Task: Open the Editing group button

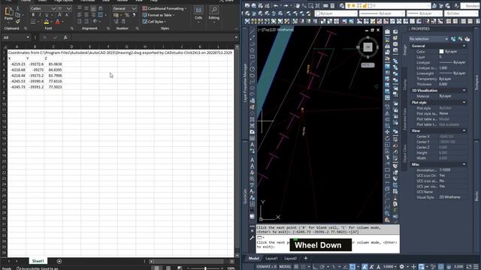Action: pyautogui.click(x=213, y=14)
